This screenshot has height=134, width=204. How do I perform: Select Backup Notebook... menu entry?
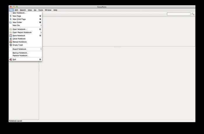point(25,53)
